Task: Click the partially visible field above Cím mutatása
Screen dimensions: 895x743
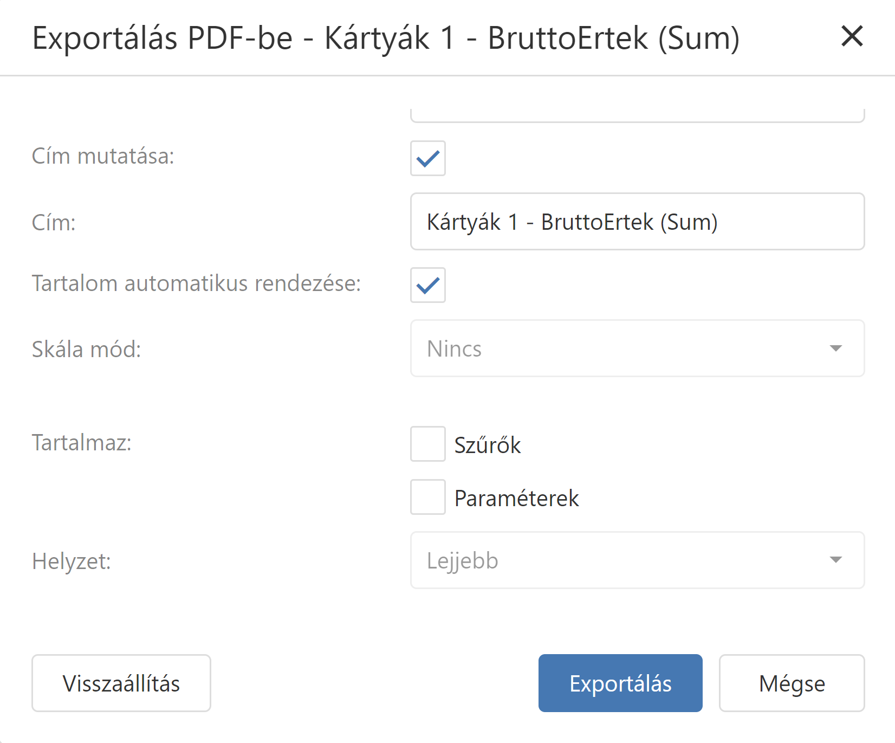Action: 637,115
